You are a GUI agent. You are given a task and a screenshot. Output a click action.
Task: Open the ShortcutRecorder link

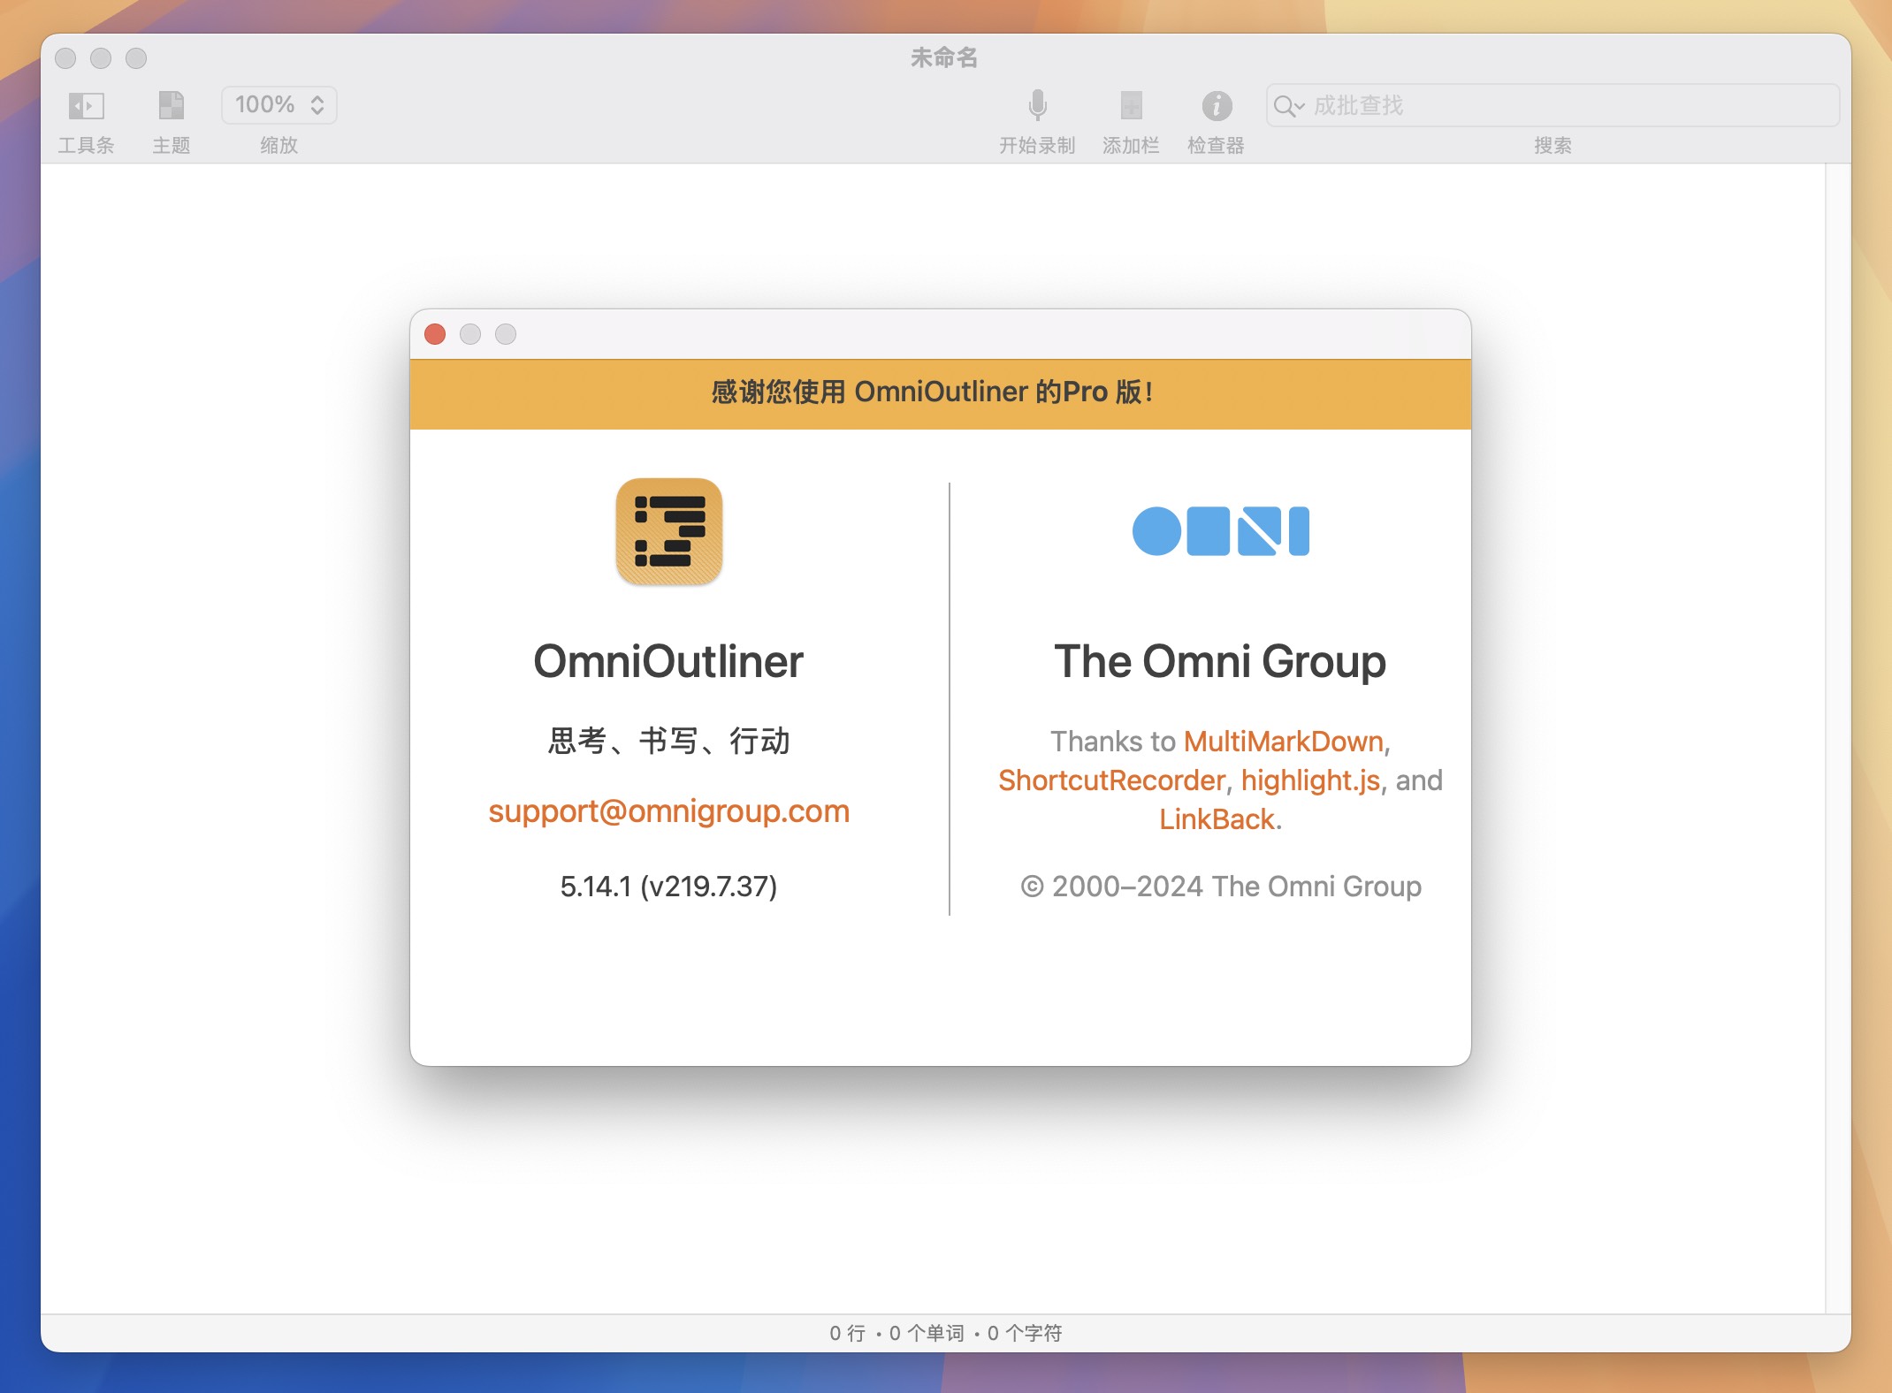[x=1111, y=780]
